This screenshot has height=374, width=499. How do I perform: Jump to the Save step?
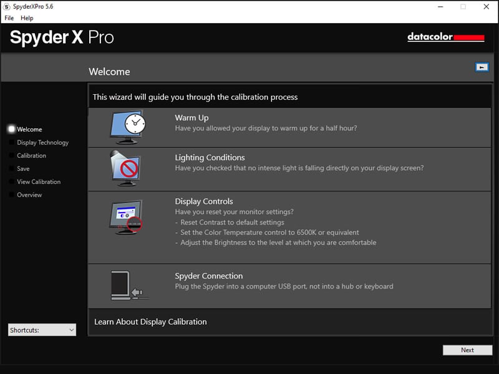[x=23, y=169]
